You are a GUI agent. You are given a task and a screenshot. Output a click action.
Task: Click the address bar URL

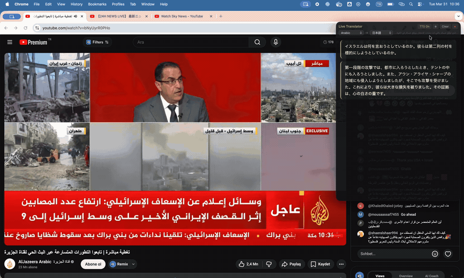point(76,28)
